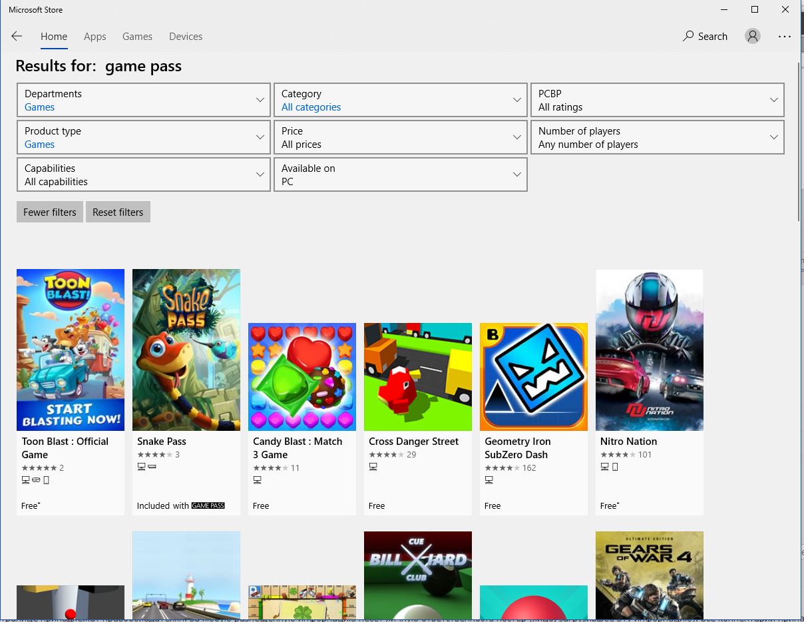
Task: Maximize the Microsoft Store window
Action: coord(755,9)
